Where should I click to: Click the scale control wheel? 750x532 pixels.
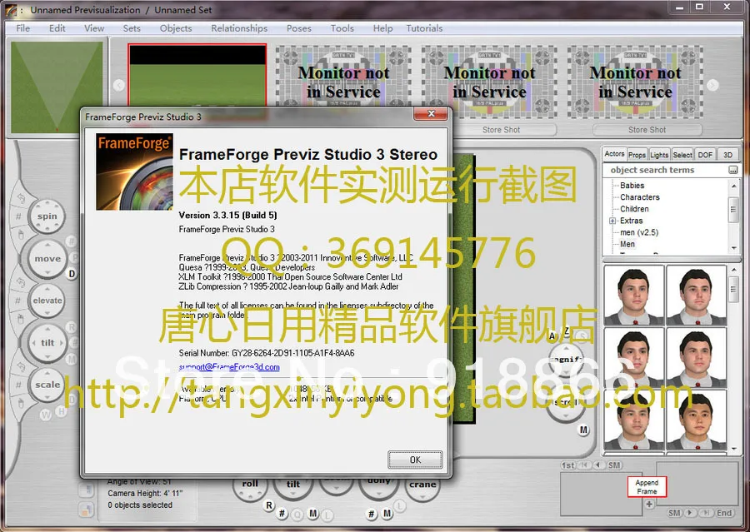(47, 385)
